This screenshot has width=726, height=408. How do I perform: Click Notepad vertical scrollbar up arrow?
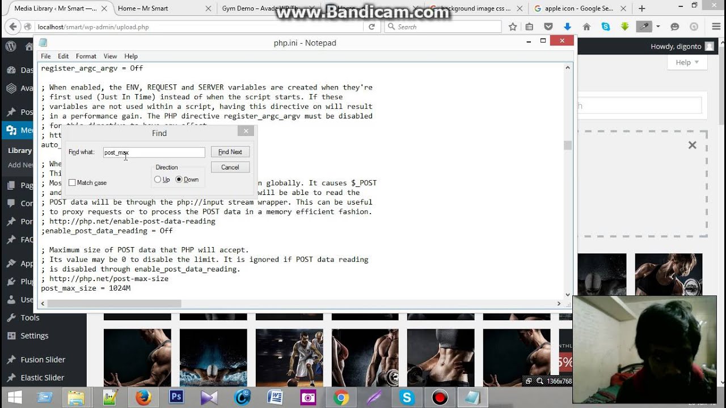[567, 67]
